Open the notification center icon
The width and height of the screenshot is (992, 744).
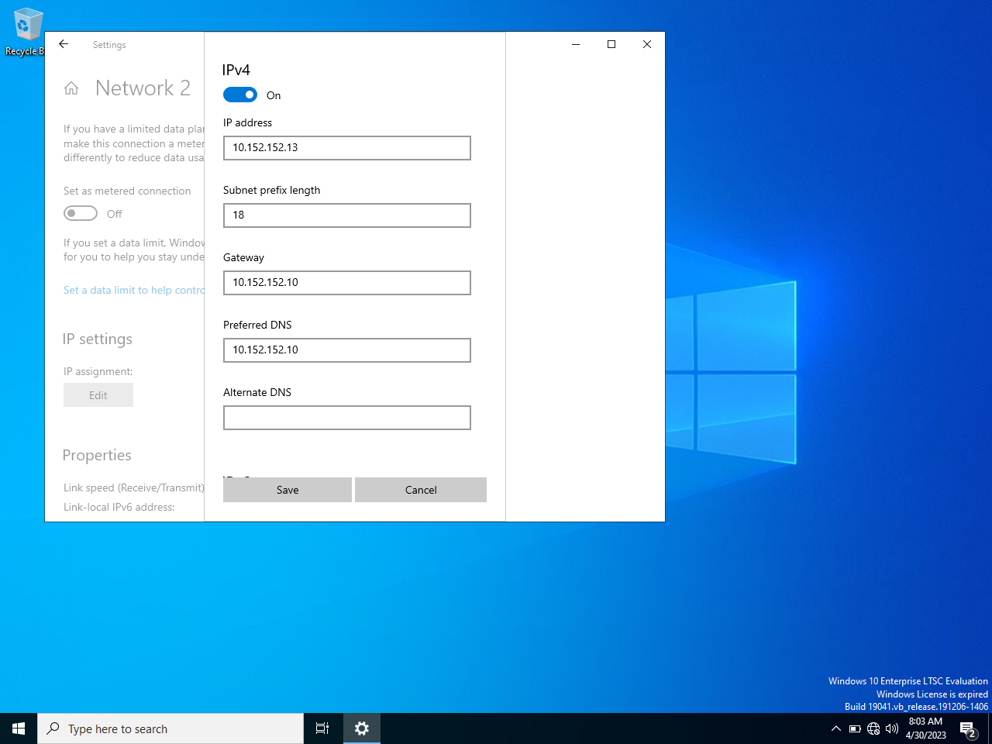click(x=967, y=728)
